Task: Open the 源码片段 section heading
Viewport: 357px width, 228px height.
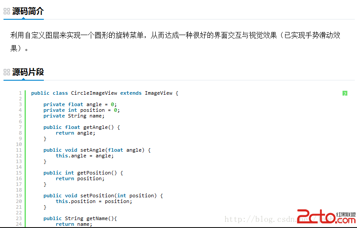Action: click(28, 72)
